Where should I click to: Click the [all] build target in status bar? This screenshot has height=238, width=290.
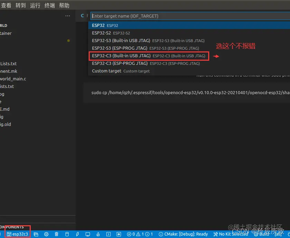tap(278, 234)
